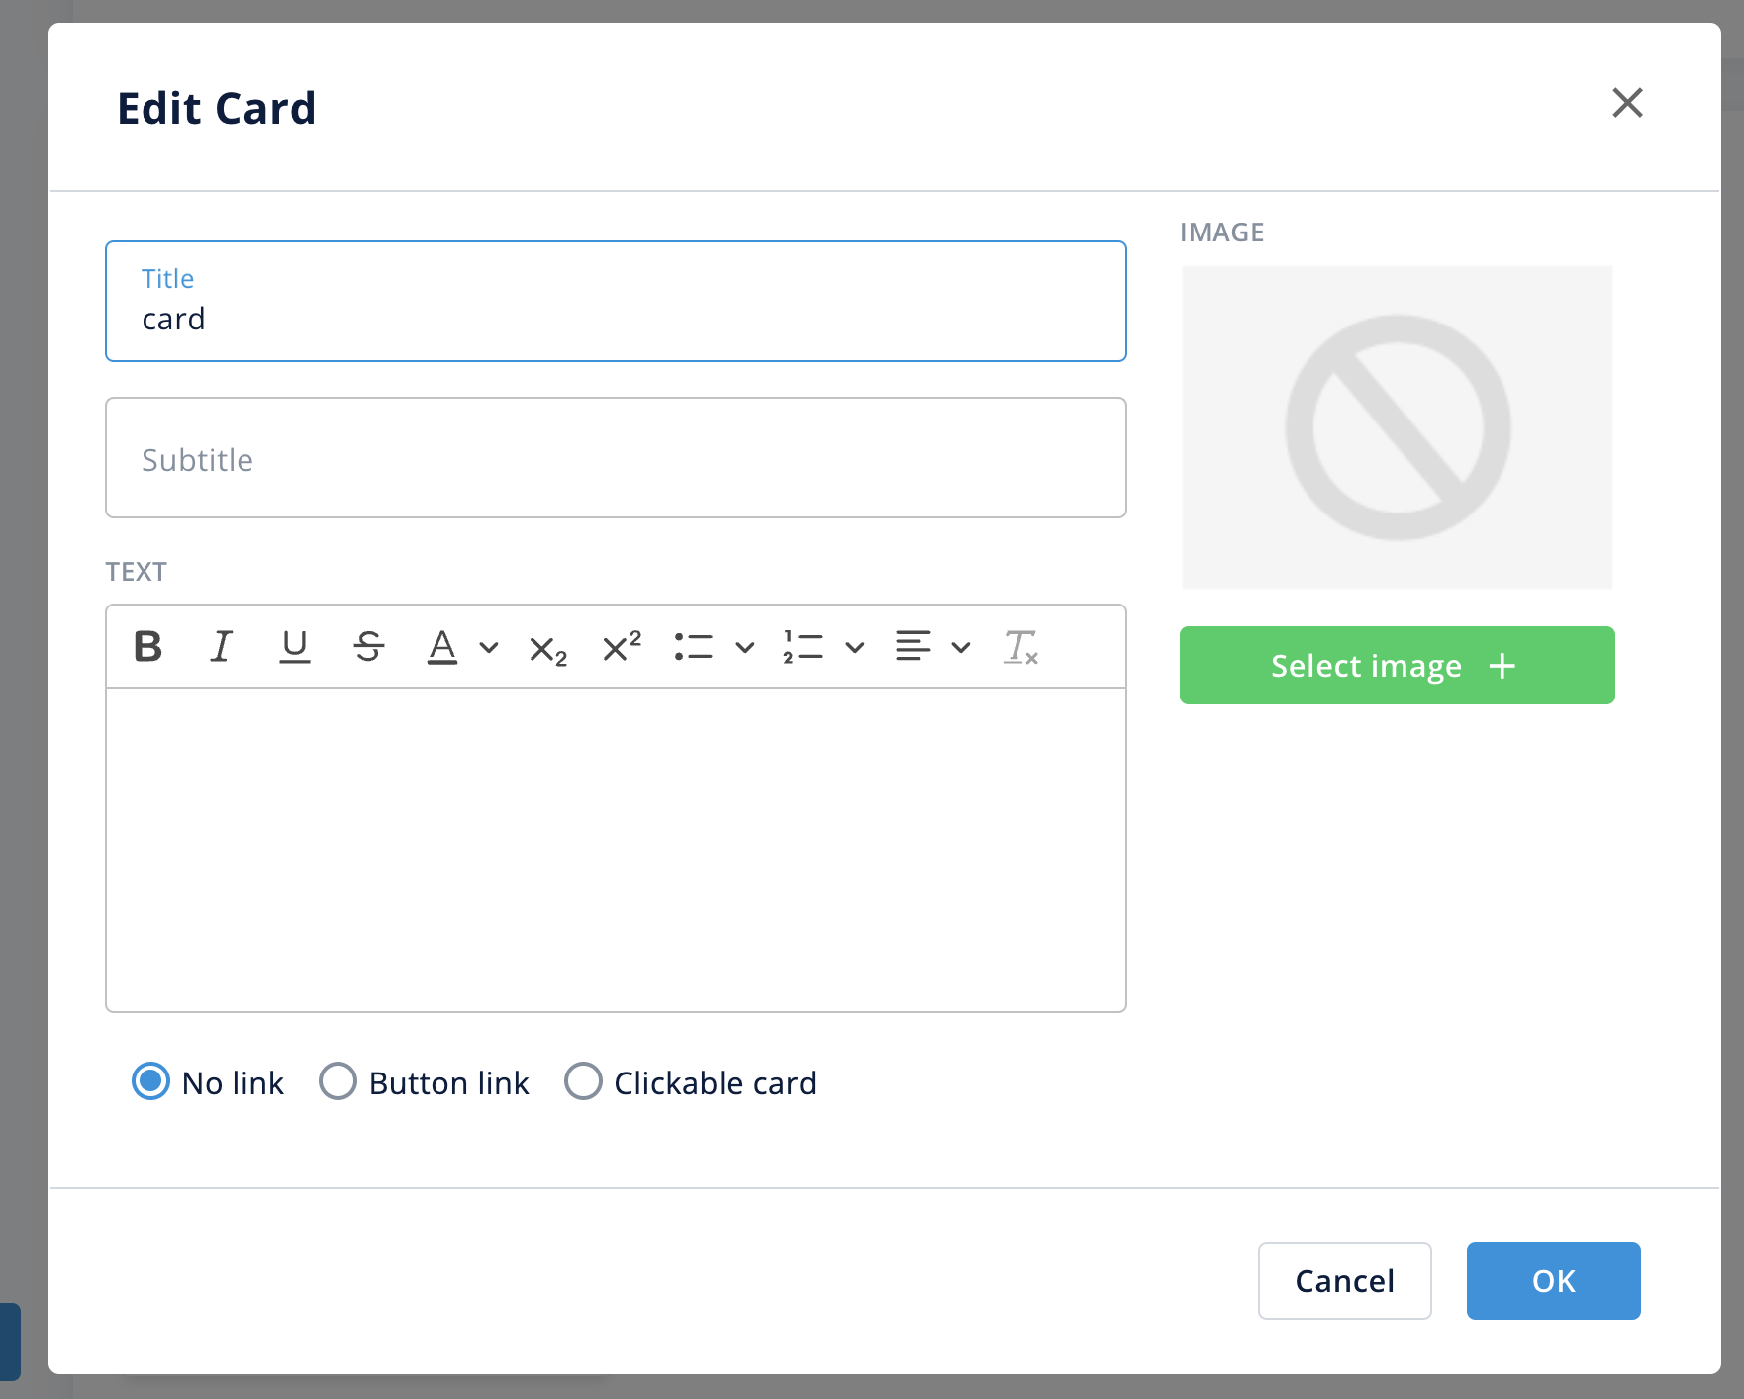1744x1399 pixels.
Task: Select the Clickable card option
Action: (x=583, y=1081)
